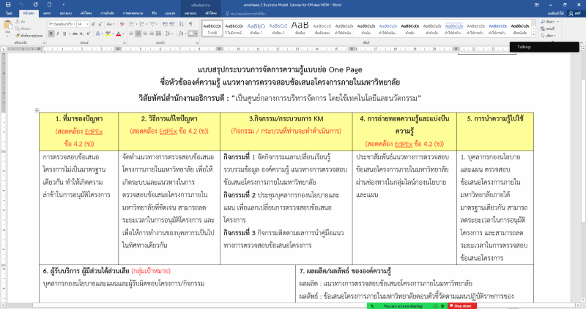Click the first EdPEx link in column 1 header
Screen dimensions: 586x309
click(x=85, y=131)
